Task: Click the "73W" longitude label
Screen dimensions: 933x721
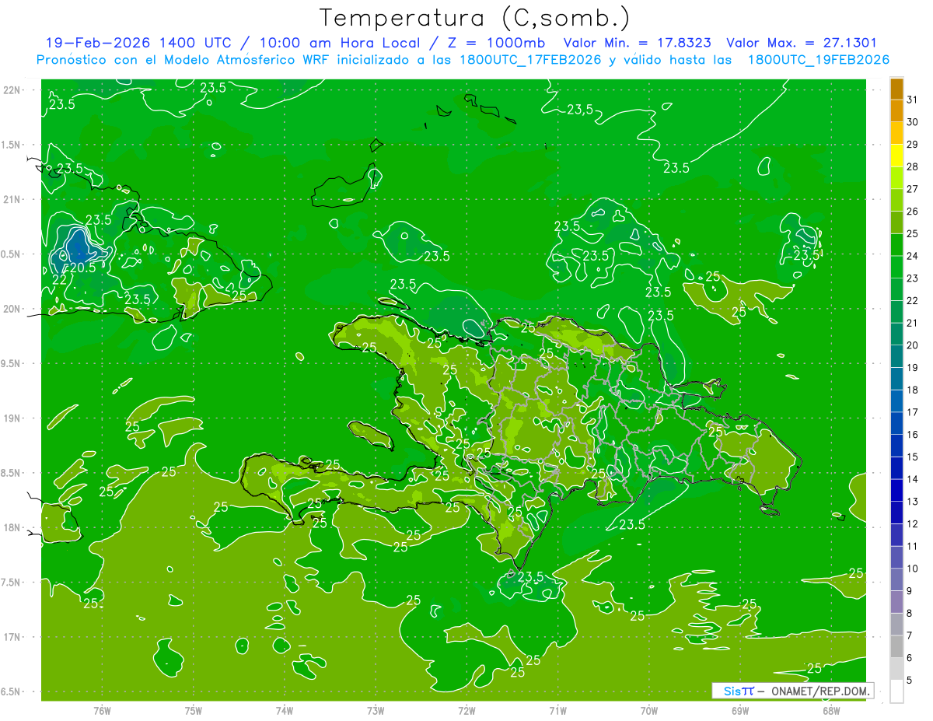Action: coord(376,711)
